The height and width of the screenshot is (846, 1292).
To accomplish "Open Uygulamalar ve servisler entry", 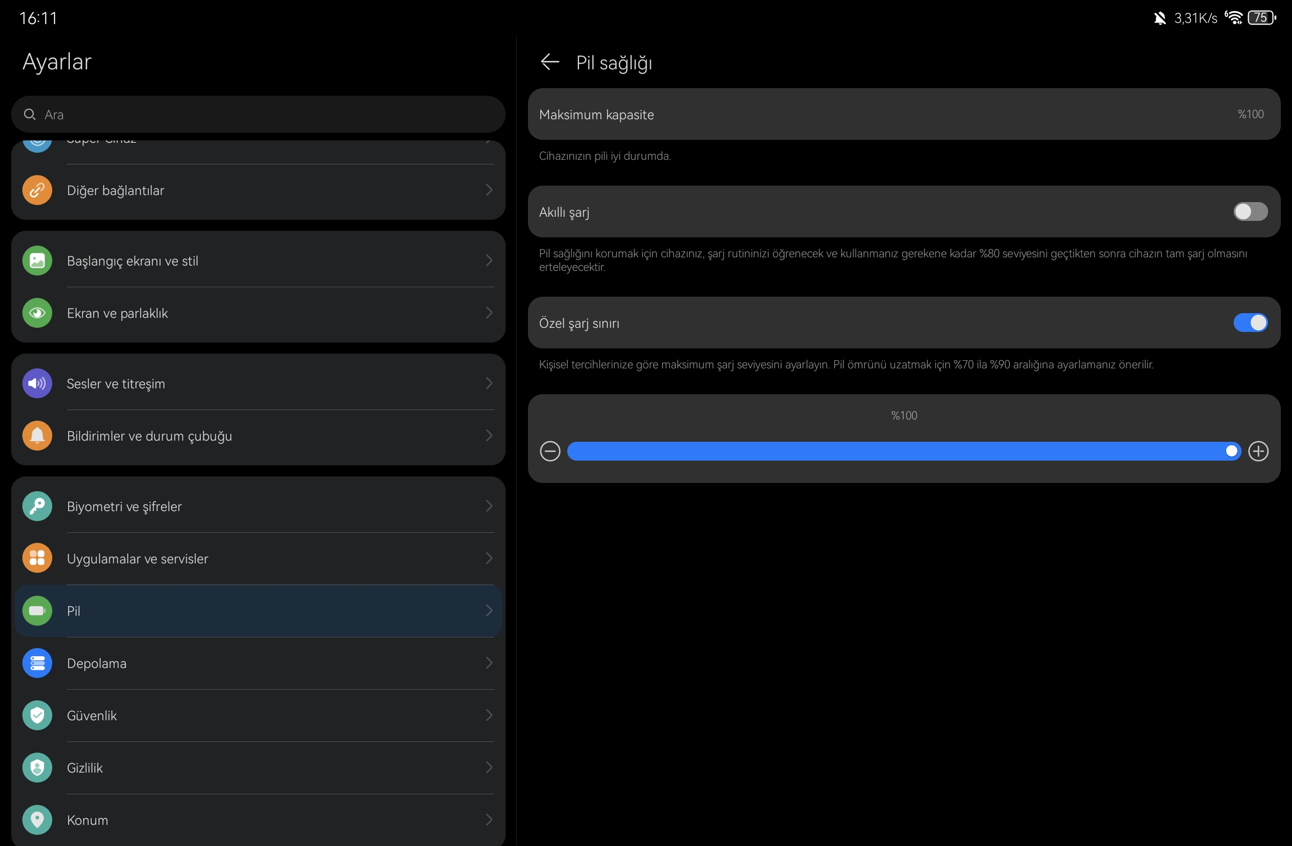I will [258, 559].
